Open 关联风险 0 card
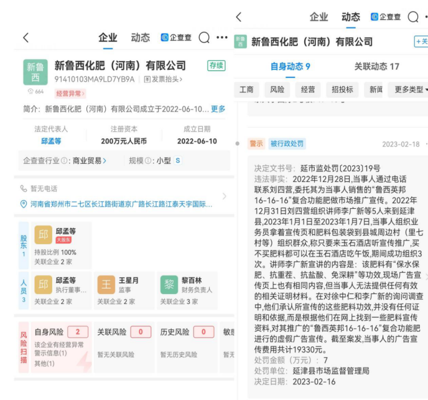The image size is (428, 400). pos(124,347)
